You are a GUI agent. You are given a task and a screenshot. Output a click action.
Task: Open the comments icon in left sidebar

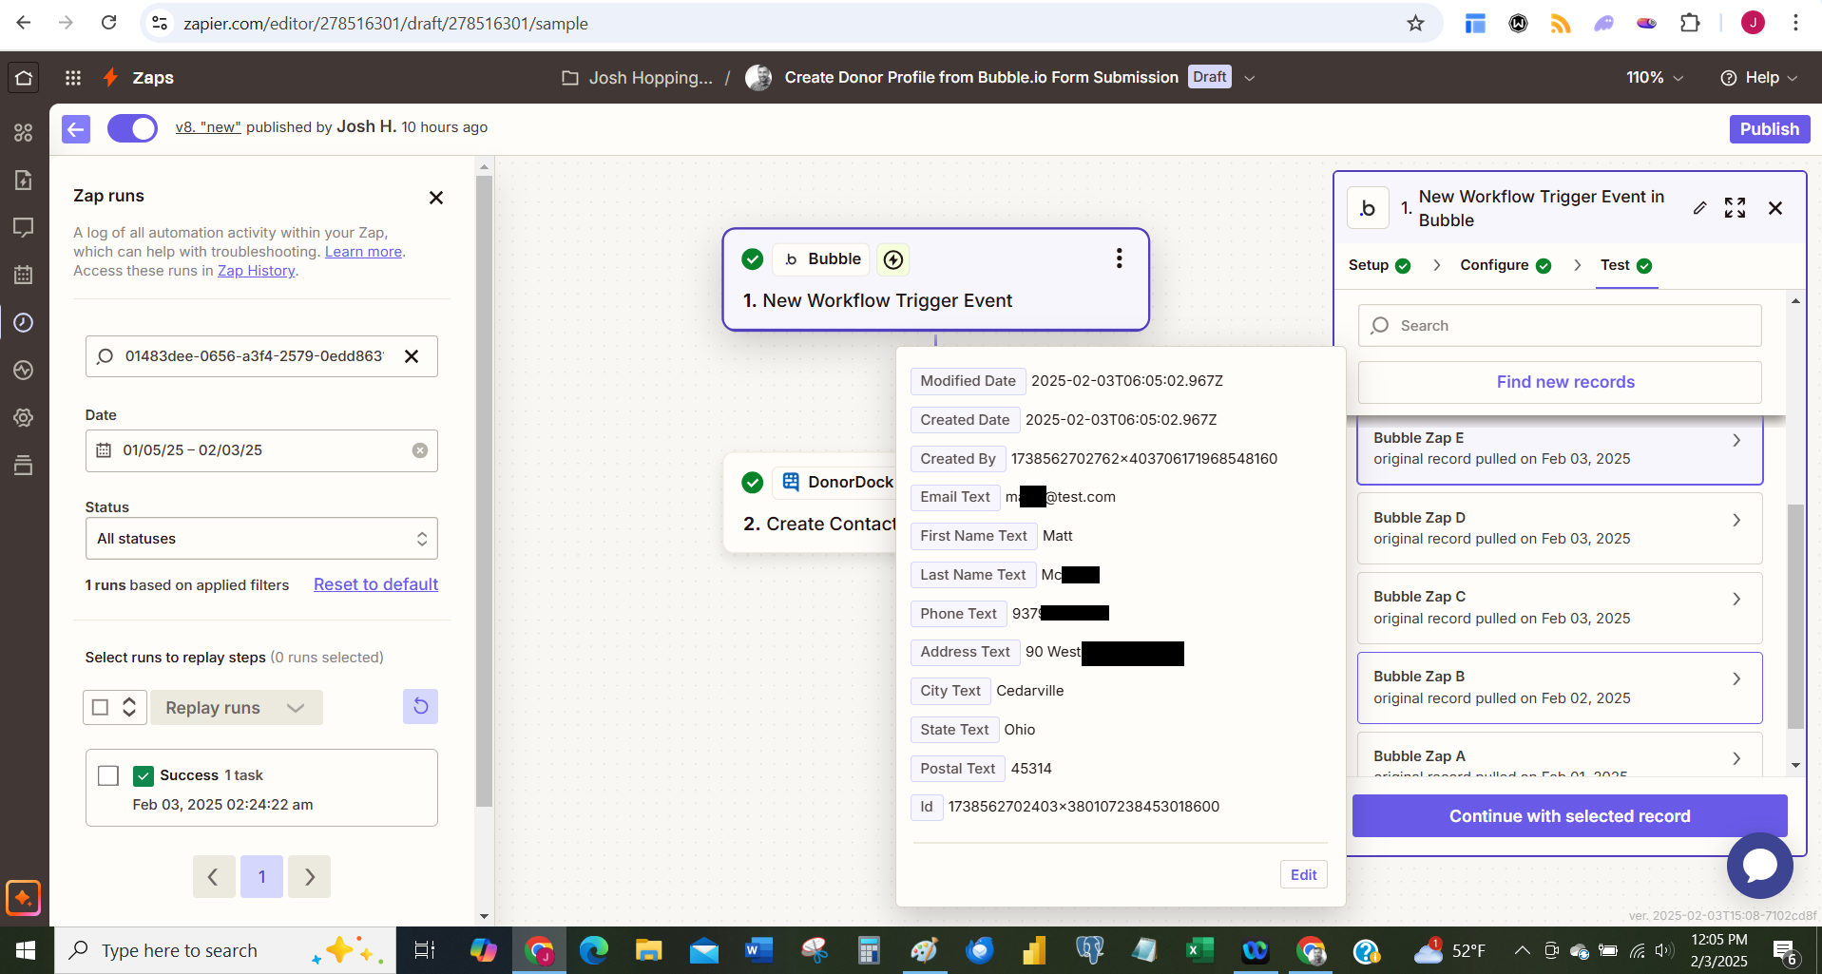24,228
